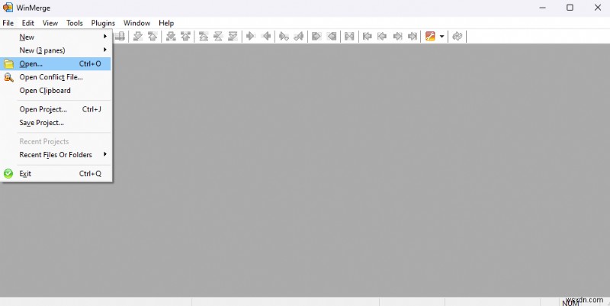Click the All Right toolbar icon

click(x=316, y=36)
